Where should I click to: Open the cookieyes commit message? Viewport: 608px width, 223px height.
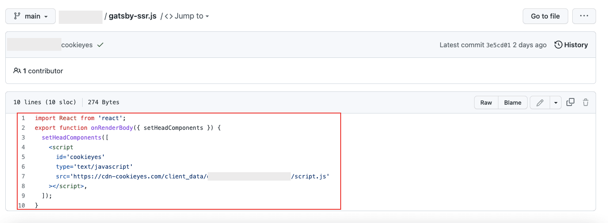click(x=77, y=45)
